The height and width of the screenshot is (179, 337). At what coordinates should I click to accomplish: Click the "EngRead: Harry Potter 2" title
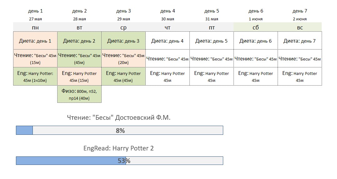click(118, 148)
